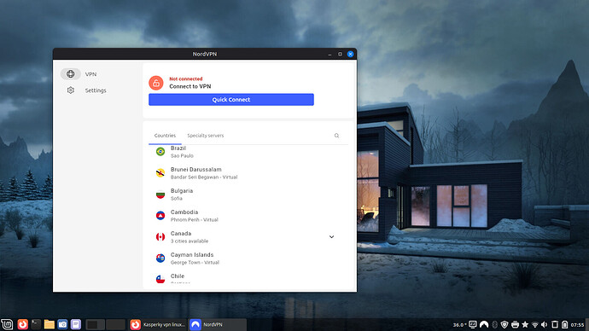Select Brunei Darussalam flag icon
This screenshot has height=331, width=589.
[x=160, y=173]
